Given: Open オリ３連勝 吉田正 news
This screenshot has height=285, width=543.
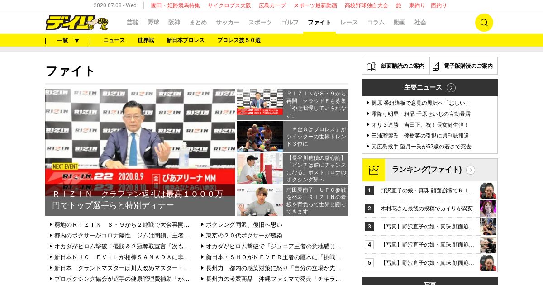Looking at the screenshot, I should click(x=420, y=125).
